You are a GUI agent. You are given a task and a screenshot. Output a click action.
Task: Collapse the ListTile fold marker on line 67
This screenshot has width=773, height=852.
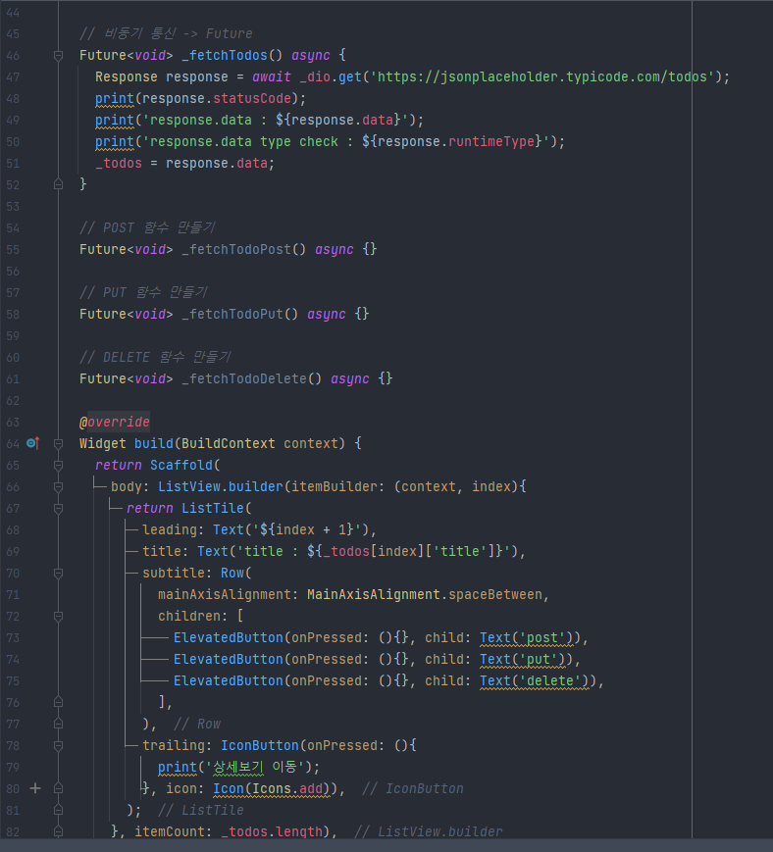[x=58, y=508]
